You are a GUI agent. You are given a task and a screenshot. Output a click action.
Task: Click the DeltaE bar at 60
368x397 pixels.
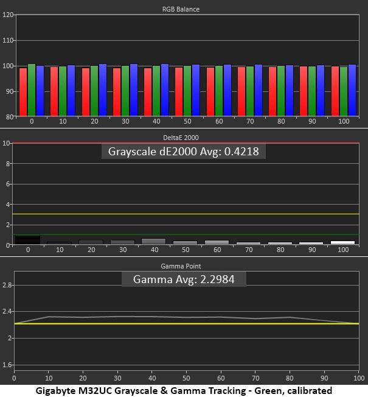(x=217, y=242)
